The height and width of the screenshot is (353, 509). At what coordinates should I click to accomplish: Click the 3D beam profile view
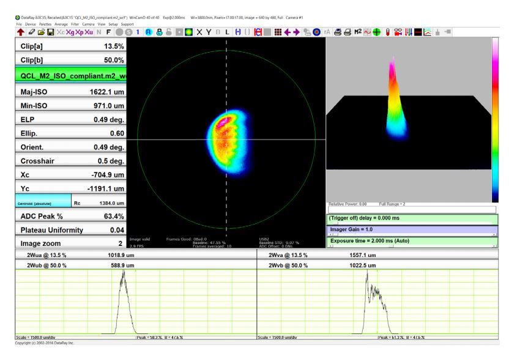(x=409, y=119)
